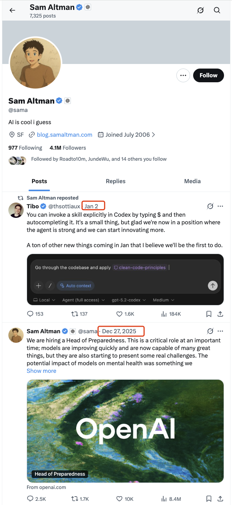Switch to the Media tab

coord(192,181)
